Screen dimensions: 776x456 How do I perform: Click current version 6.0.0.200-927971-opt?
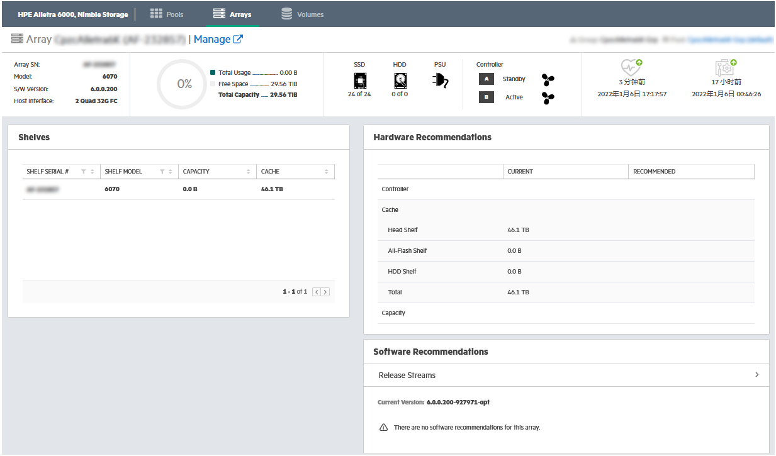point(458,402)
